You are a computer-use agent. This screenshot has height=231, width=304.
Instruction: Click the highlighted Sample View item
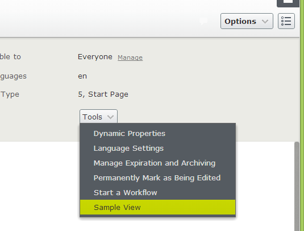point(157,207)
